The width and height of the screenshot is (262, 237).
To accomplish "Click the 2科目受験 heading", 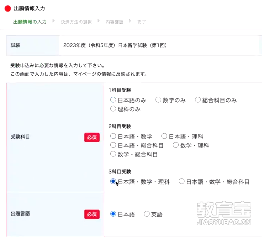I will click(120, 126).
